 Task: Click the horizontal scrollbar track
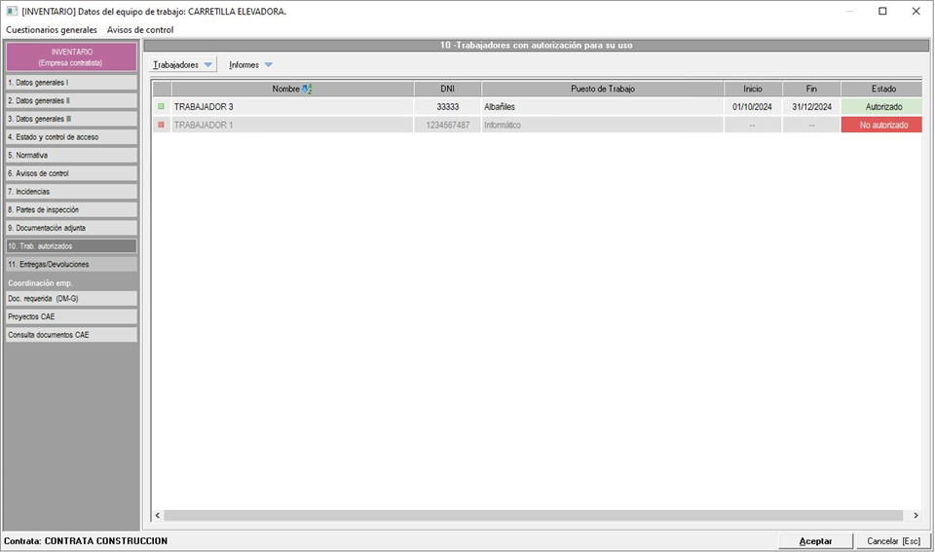(534, 515)
